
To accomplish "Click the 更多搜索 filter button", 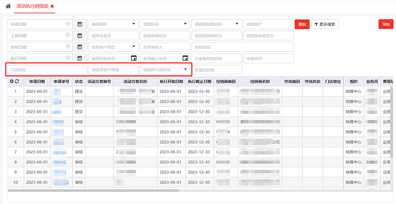I will [325, 24].
